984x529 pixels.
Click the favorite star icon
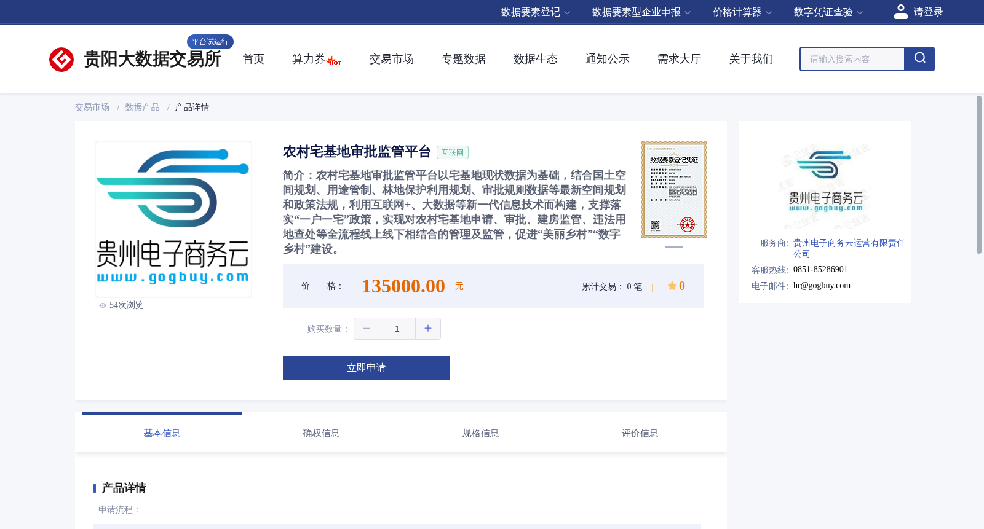(672, 286)
